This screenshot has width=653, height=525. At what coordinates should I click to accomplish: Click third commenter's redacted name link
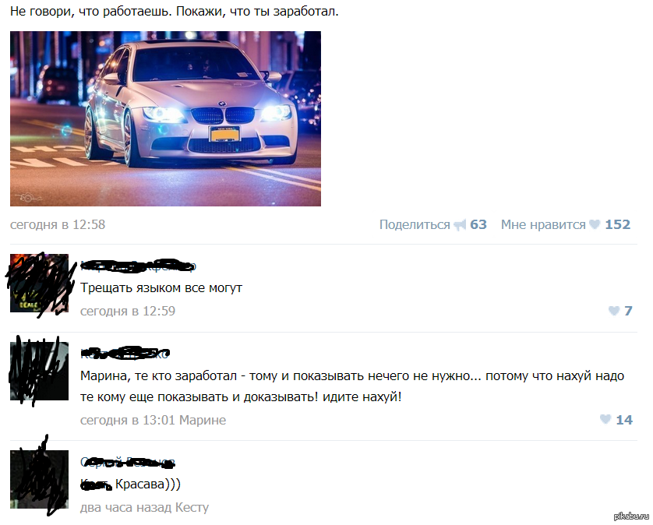(x=128, y=462)
